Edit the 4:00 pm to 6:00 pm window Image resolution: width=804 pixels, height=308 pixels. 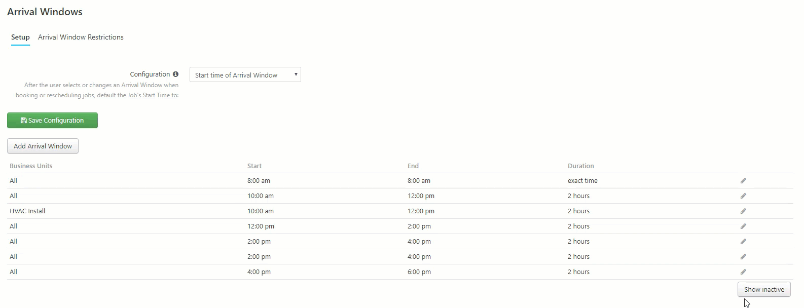pos(743,272)
